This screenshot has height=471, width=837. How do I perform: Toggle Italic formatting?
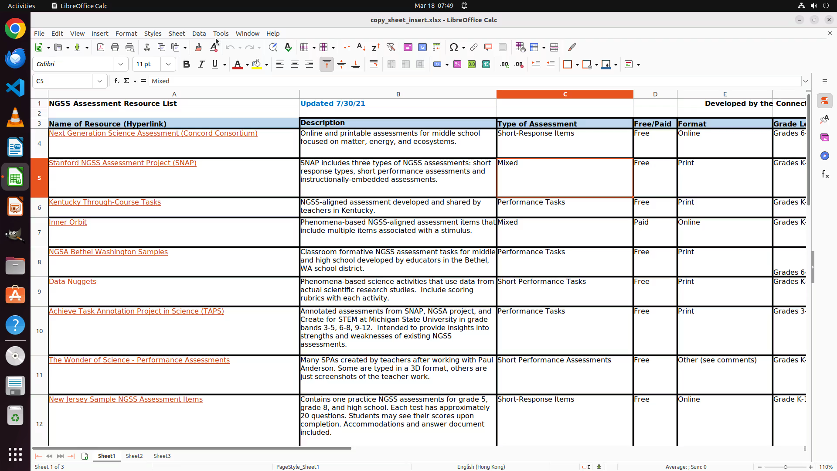(201, 65)
